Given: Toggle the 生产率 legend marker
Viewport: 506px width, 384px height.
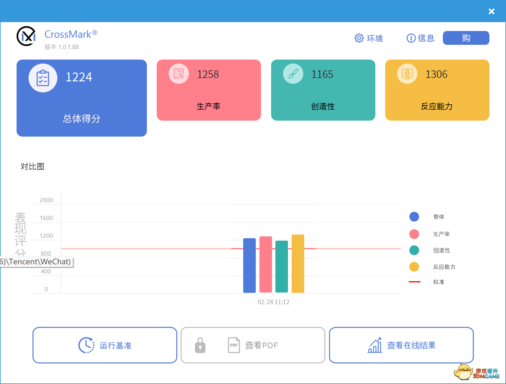Looking at the screenshot, I should tap(414, 234).
